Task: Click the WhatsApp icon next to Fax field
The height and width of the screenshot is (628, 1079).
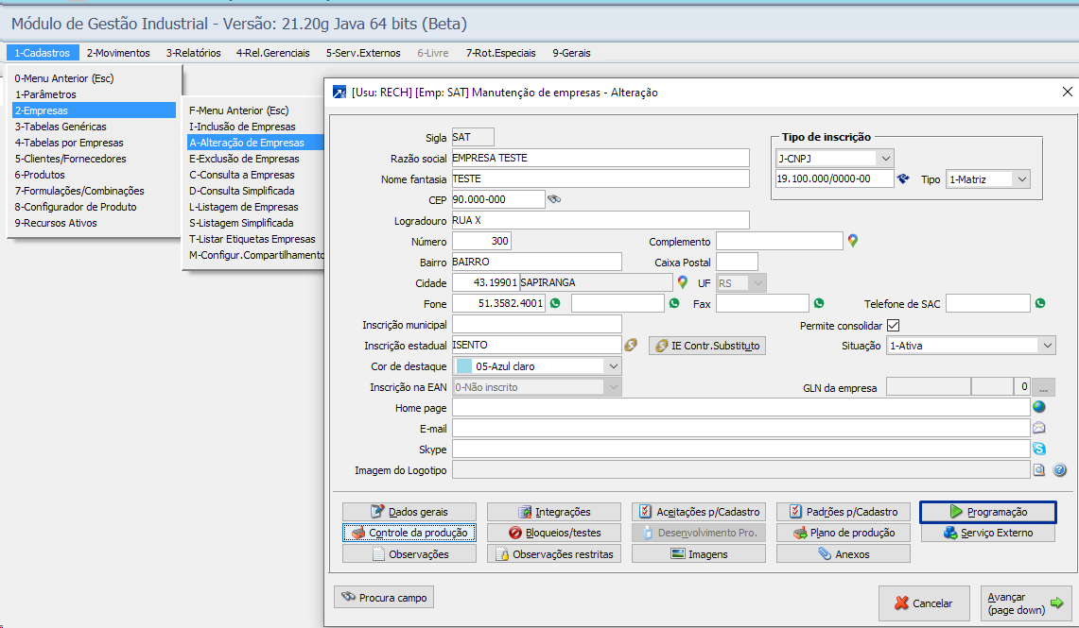Action: pos(819,303)
